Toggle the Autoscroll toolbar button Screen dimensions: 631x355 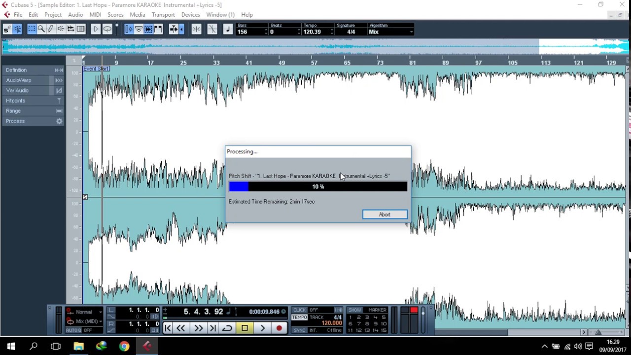click(148, 30)
